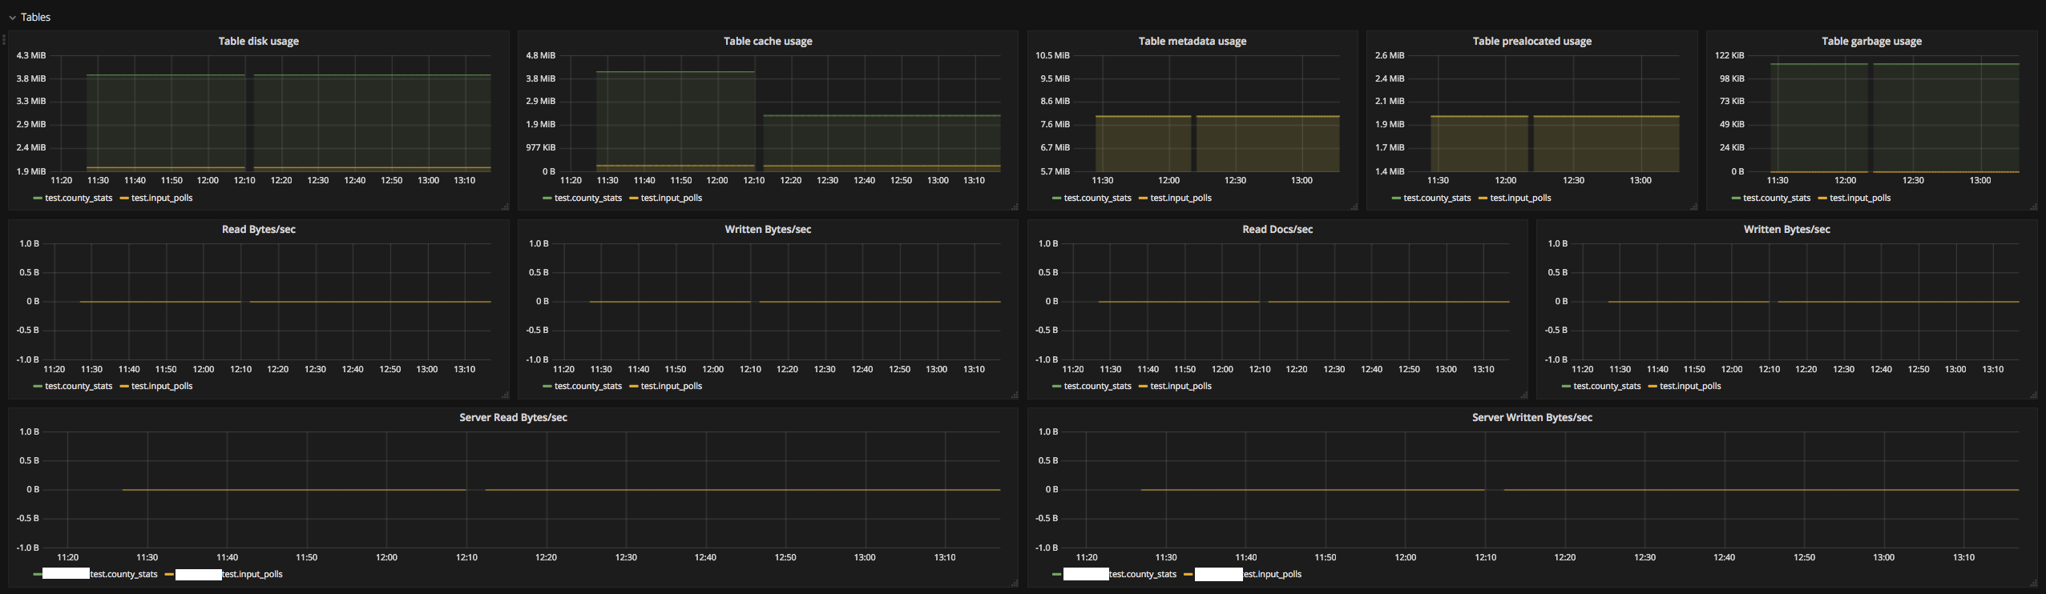Open green color swatch for county_stats in Table disk usage
The height and width of the screenshot is (594, 2046).
click(38, 199)
